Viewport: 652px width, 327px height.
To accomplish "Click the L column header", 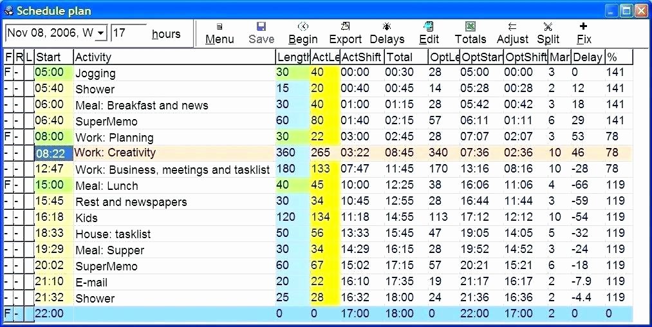I will pyautogui.click(x=29, y=57).
